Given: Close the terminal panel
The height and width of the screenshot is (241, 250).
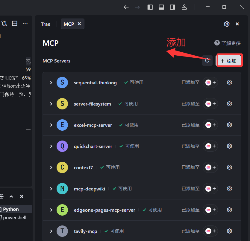Looking at the screenshot, I should 22,196.
